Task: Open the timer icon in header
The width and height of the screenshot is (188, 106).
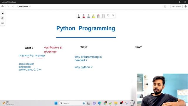Action: tap(165, 6)
